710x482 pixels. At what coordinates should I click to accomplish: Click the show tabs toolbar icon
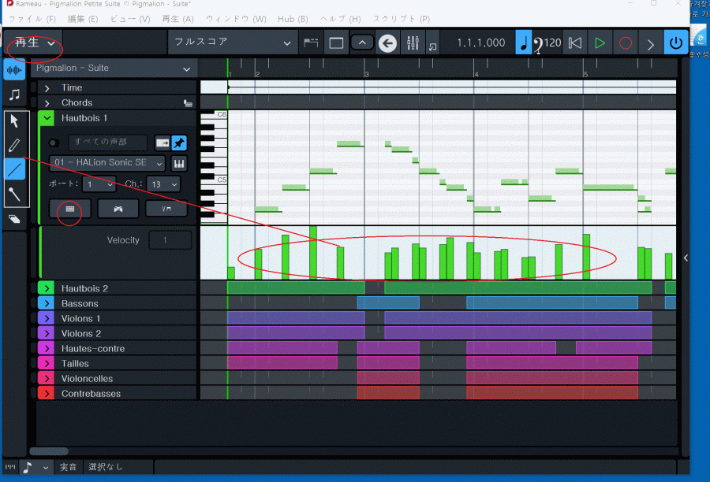[311, 43]
